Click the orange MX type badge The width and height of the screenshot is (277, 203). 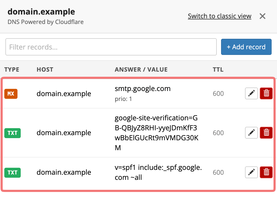11,94
